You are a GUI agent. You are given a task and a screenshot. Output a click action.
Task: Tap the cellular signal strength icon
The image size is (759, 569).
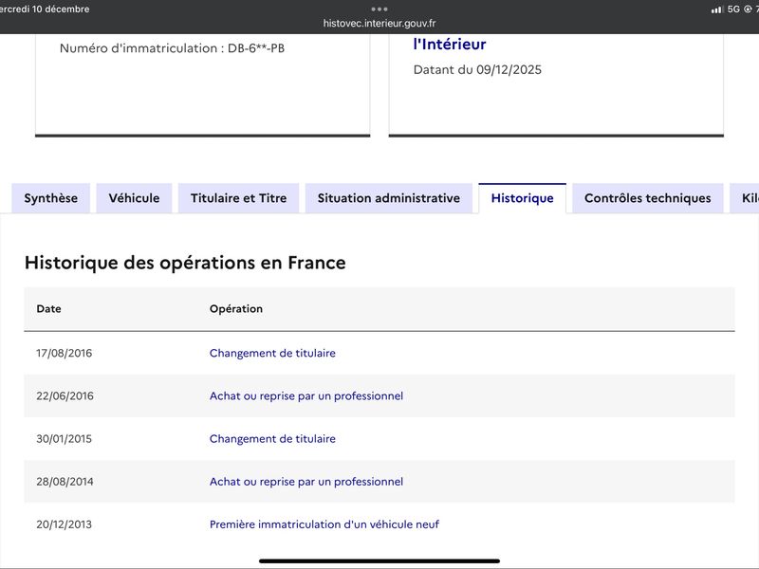tap(716, 9)
